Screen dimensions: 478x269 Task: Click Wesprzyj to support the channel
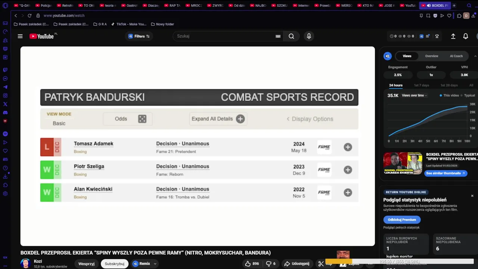pyautogui.click(x=86, y=264)
